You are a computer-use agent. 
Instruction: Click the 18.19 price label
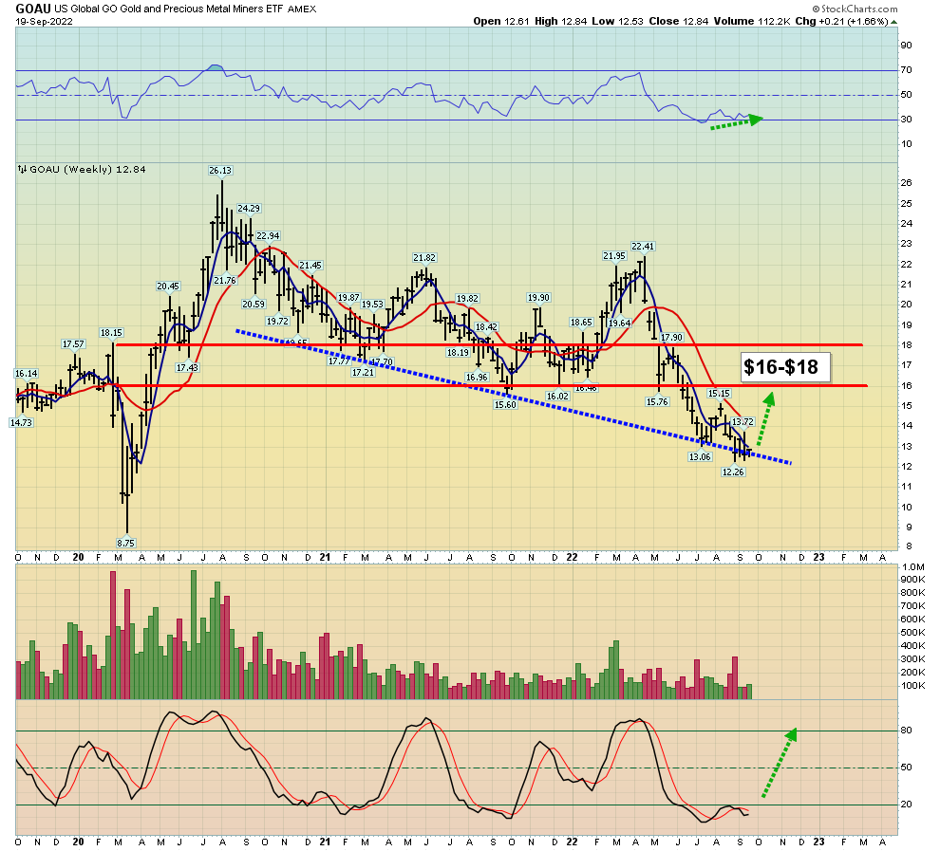click(458, 353)
